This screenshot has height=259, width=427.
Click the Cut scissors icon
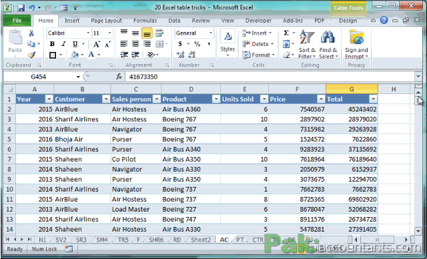click(x=31, y=33)
